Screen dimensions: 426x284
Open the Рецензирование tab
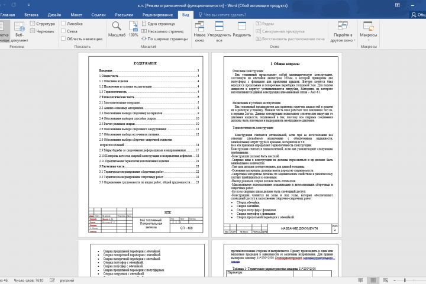click(157, 15)
